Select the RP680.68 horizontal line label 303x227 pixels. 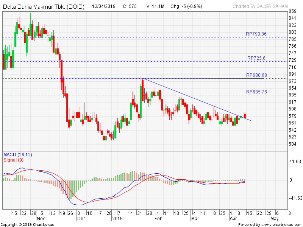click(256, 75)
